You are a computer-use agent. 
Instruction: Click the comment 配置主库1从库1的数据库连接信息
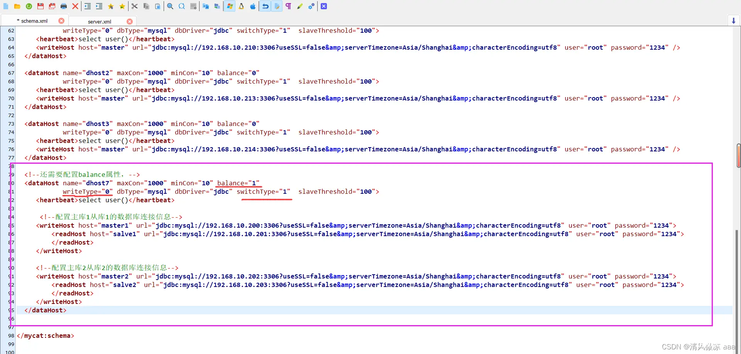click(111, 217)
